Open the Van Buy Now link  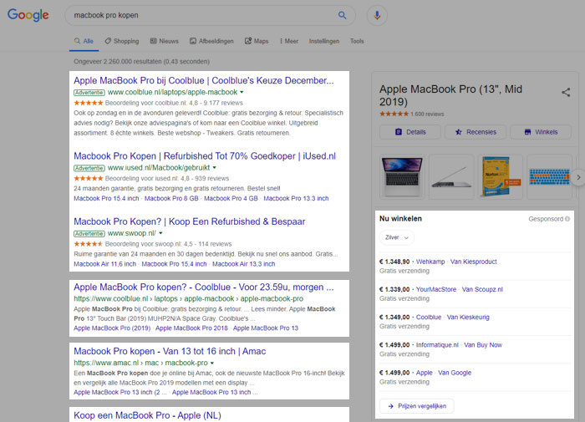pyautogui.click(x=483, y=345)
